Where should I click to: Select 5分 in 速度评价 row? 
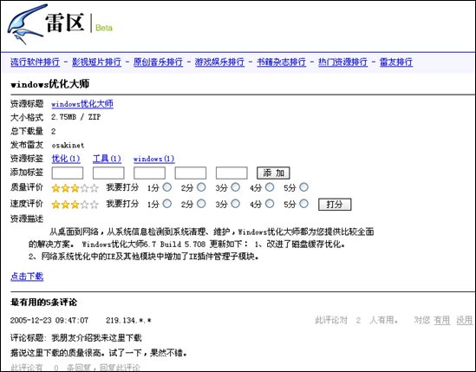(x=303, y=204)
